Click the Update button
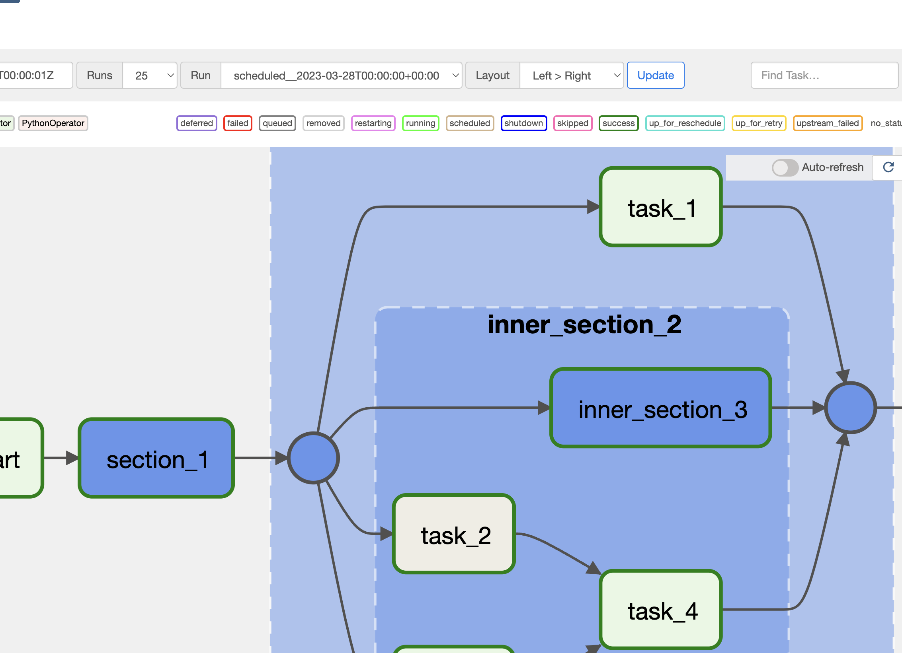Screen dimensions: 902x653 coord(655,75)
